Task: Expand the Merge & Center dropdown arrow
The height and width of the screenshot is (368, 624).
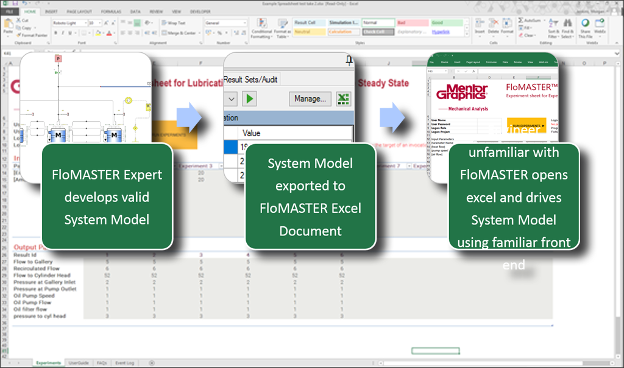Action: pyautogui.click(x=199, y=33)
